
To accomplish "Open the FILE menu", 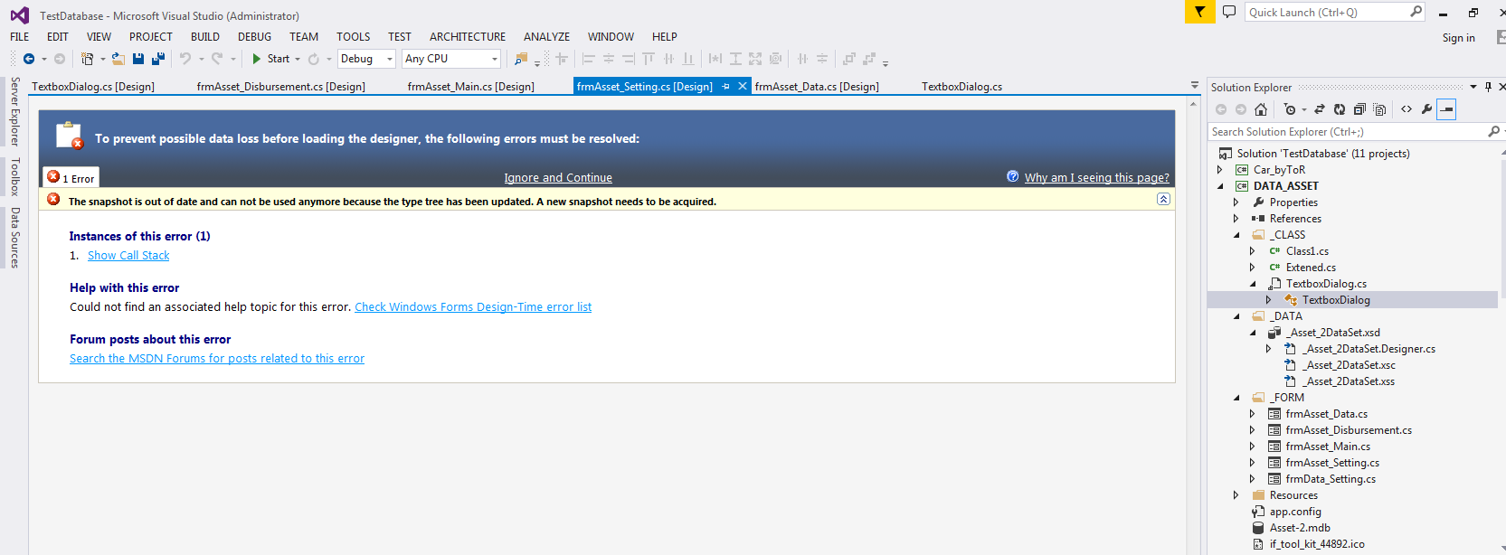I will pyautogui.click(x=20, y=37).
